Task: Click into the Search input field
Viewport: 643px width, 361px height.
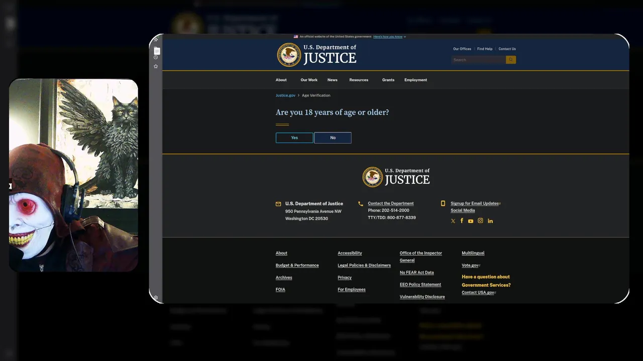Action: (x=478, y=60)
